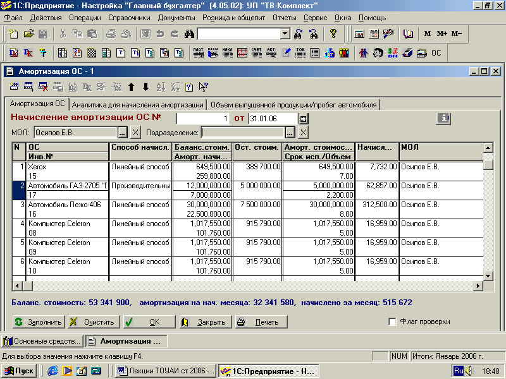The width and height of the screenshot is (506, 379).
Task: Click the Заполнить button
Action: (39, 322)
